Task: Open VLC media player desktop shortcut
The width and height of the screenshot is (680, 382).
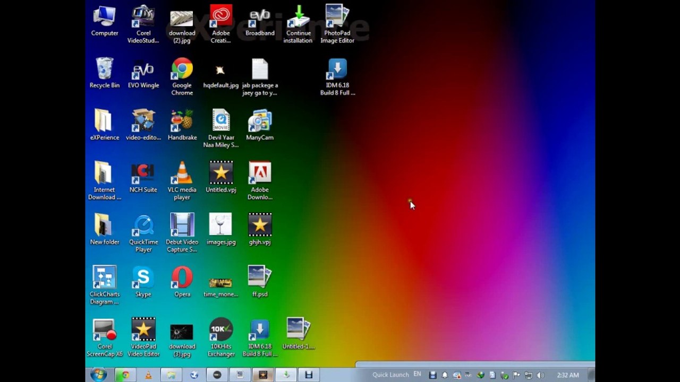Action: 182,181
